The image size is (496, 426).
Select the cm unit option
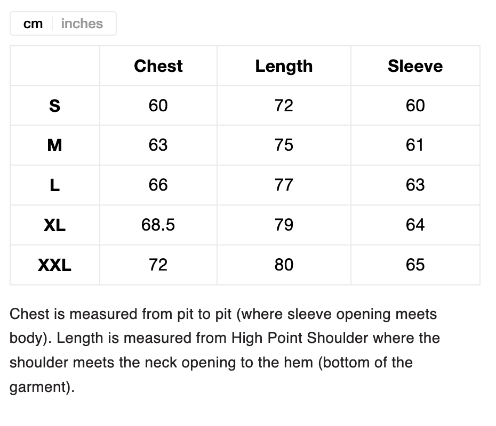click(33, 24)
